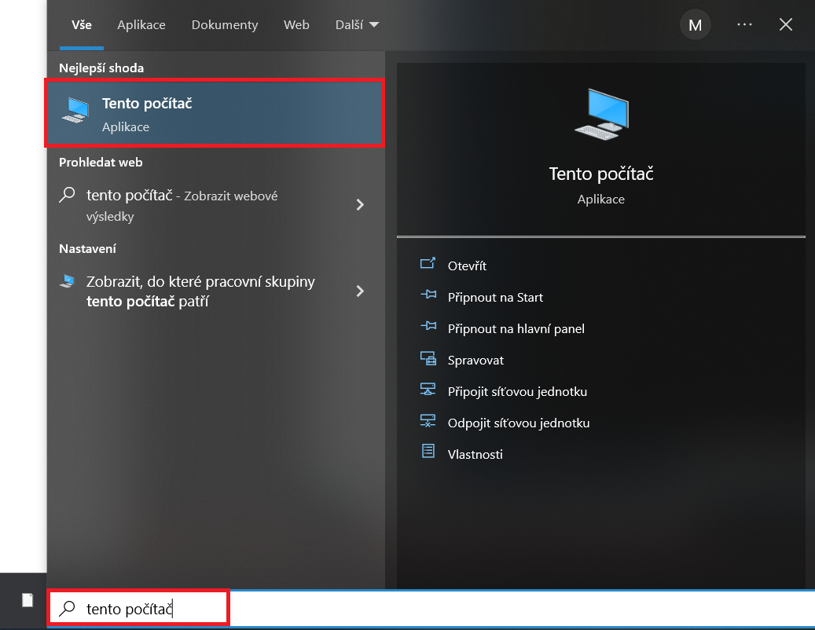815x630 pixels.
Task: Click the search box containing tento počítač
Action: tap(431, 609)
